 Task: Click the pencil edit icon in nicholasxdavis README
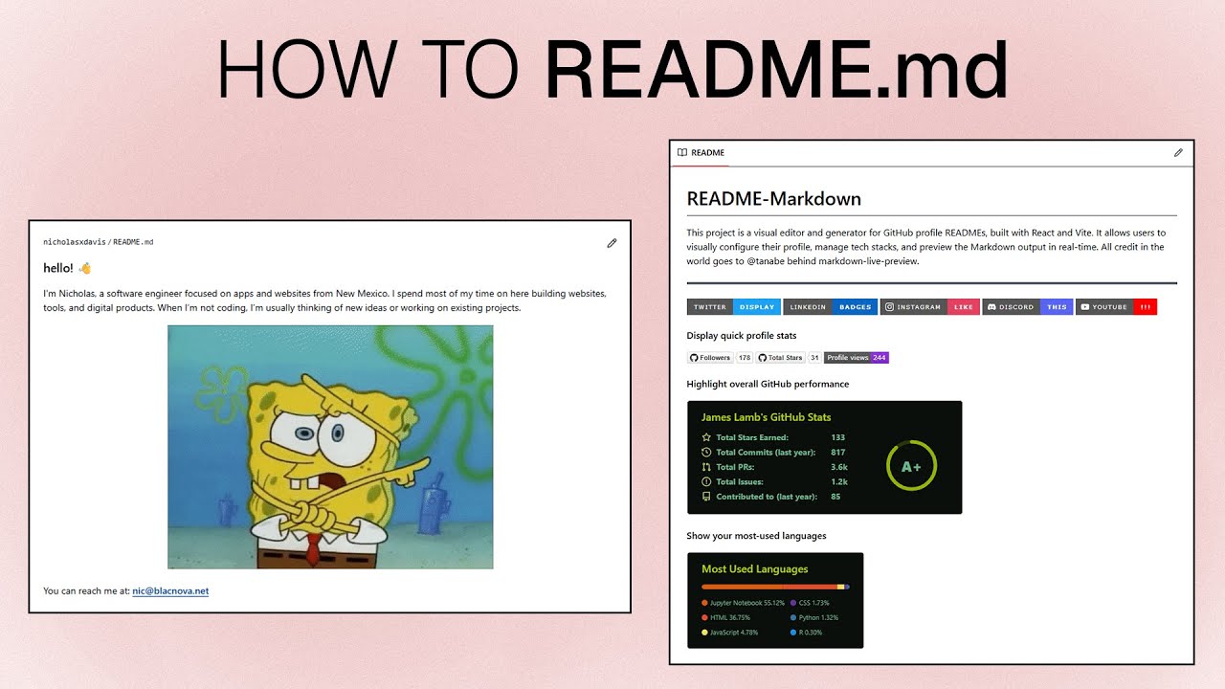click(612, 243)
